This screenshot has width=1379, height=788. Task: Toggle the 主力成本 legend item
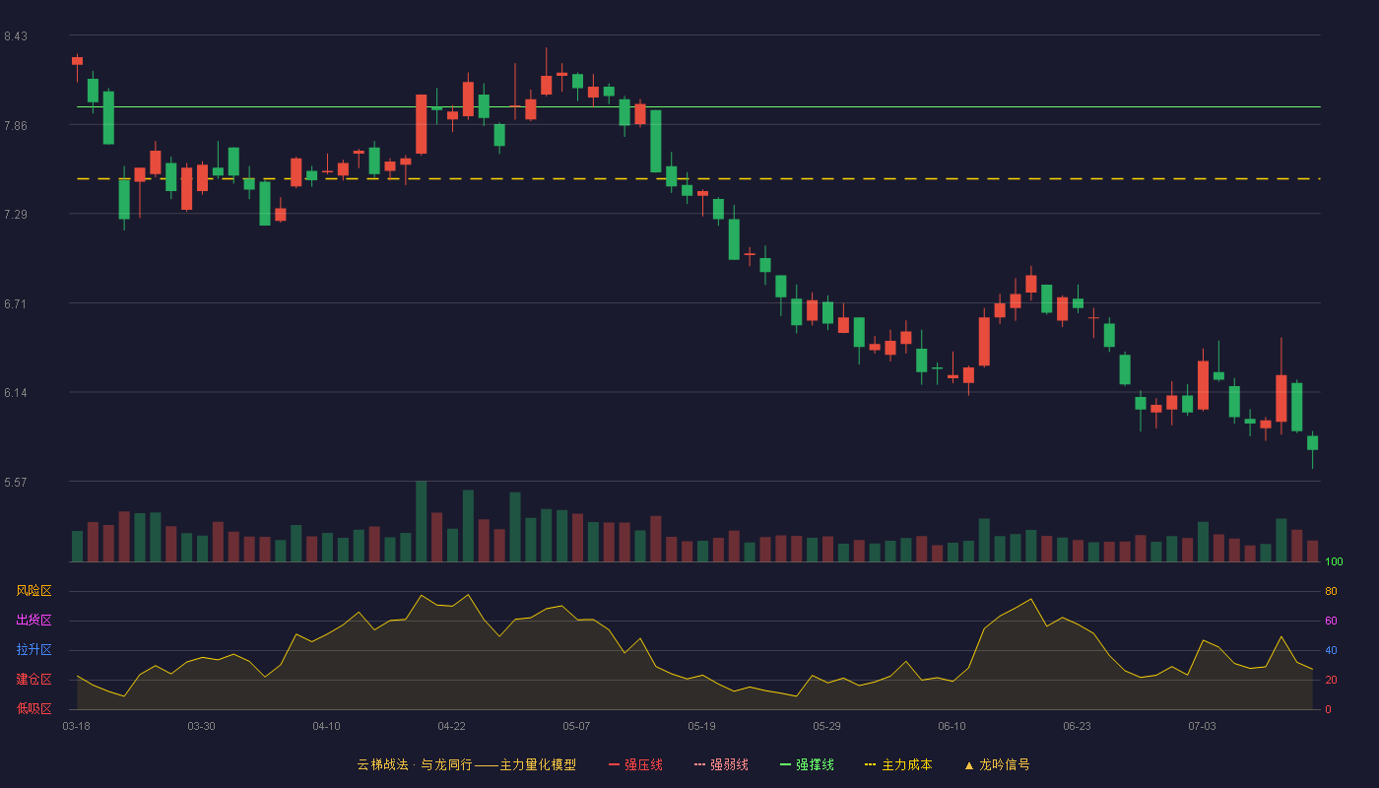(x=898, y=764)
